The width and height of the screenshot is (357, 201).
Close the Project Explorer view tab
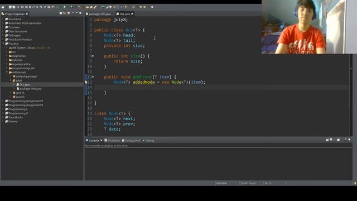coord(27,14)
